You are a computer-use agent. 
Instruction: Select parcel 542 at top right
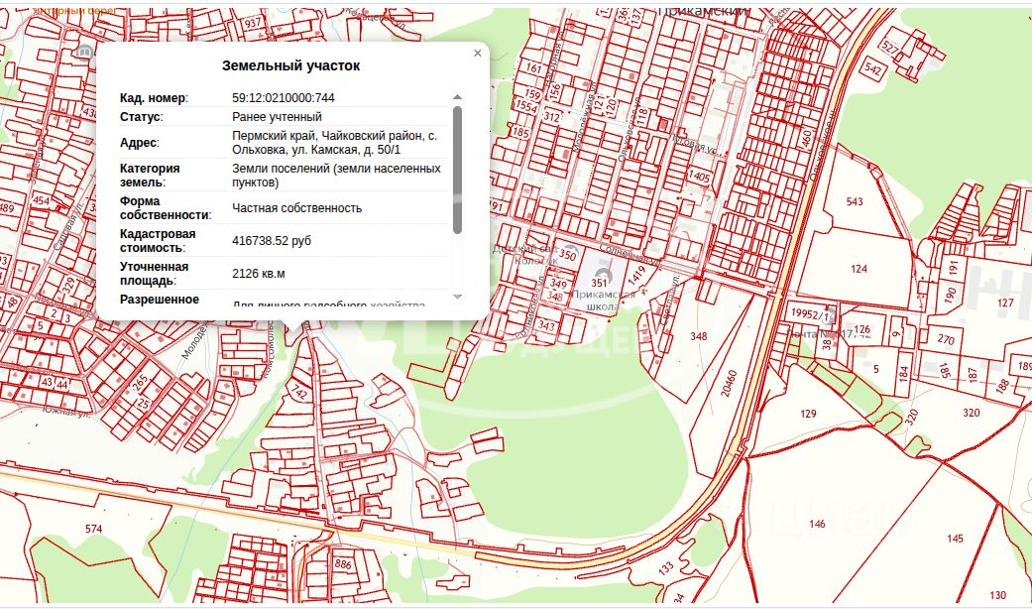[872, 69]
